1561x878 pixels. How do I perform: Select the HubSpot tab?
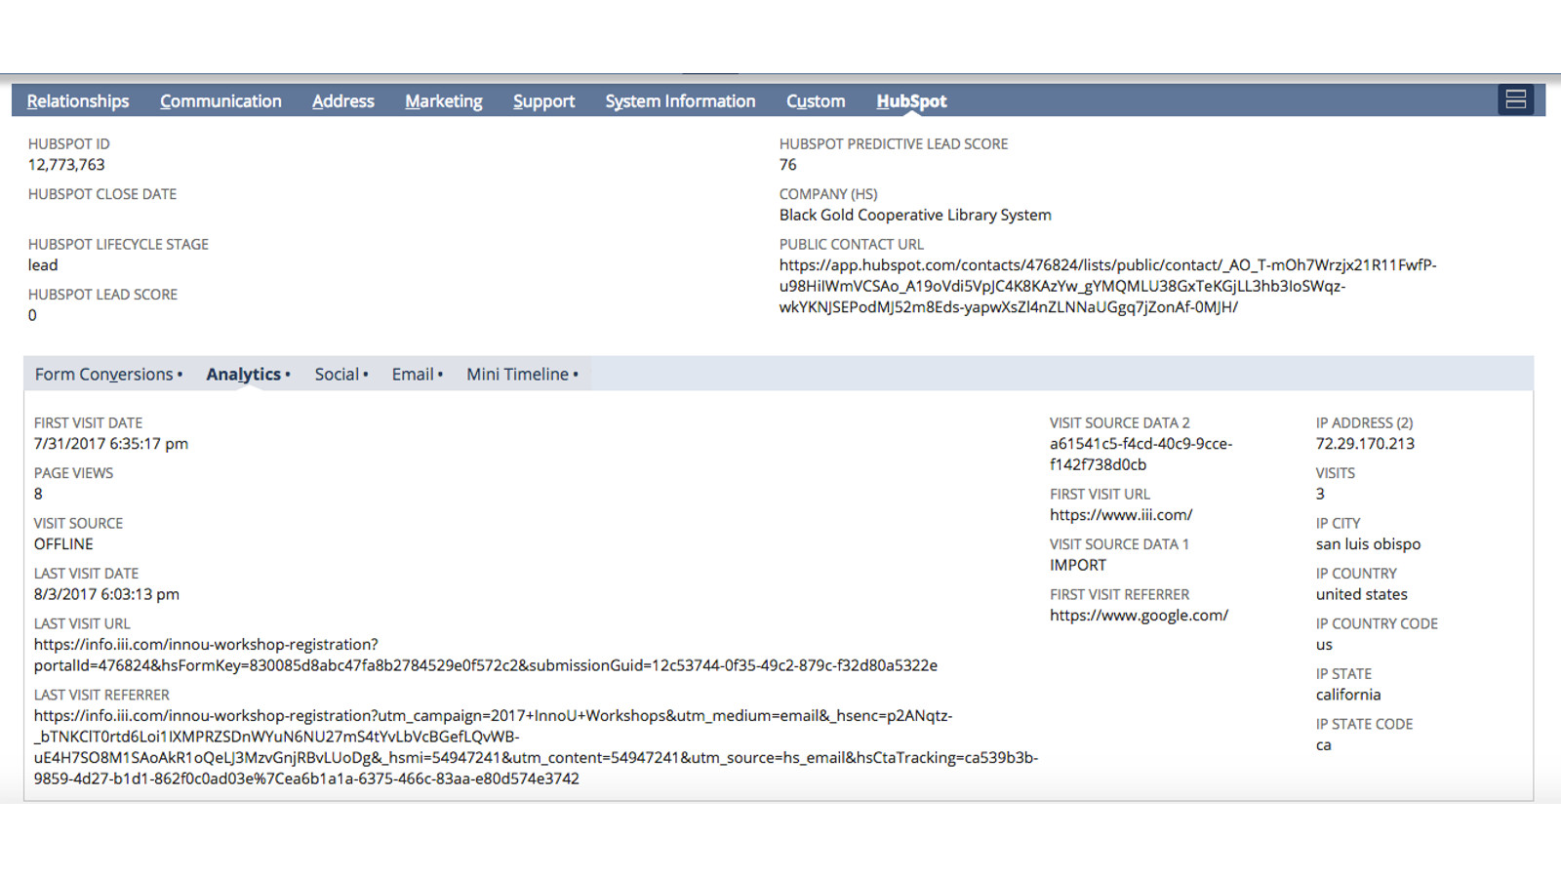coord(911,101)
